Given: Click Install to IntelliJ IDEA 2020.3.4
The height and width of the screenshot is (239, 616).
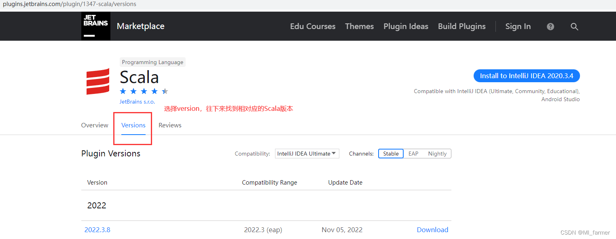Looking at the screenshot, I should [526, 75].
